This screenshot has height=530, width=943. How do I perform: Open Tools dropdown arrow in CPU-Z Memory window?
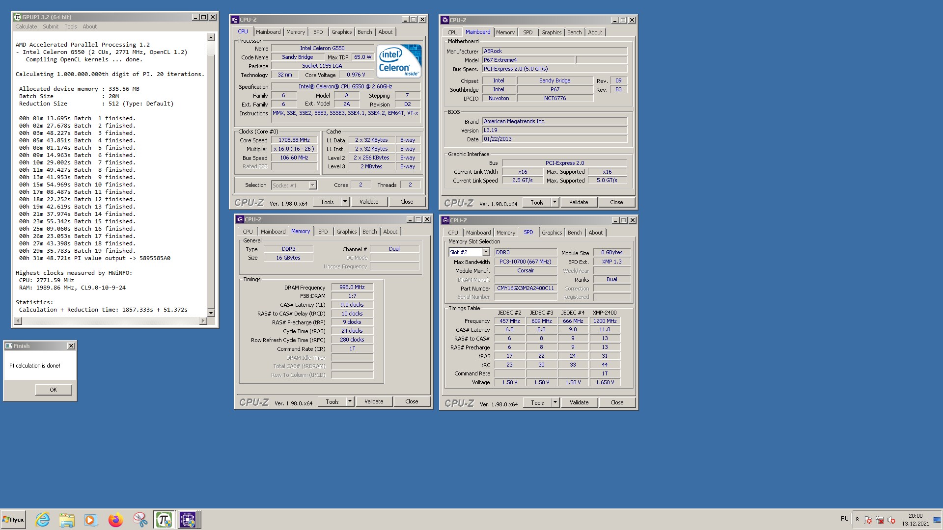coord(350,401)
